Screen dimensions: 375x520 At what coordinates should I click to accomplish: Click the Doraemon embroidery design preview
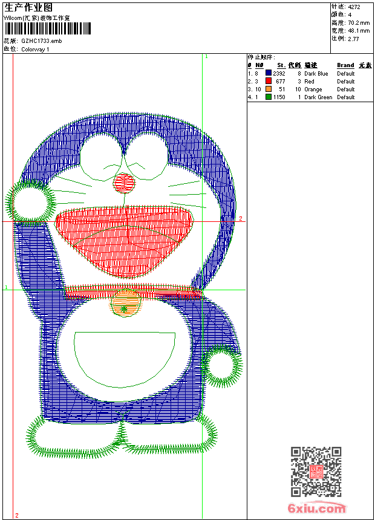click(123, 285)
